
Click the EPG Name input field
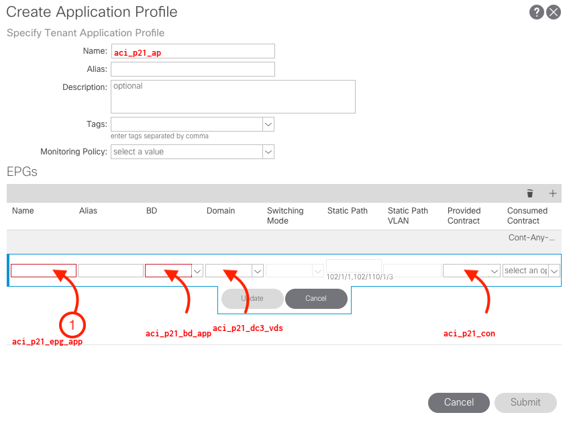(44, 271)
